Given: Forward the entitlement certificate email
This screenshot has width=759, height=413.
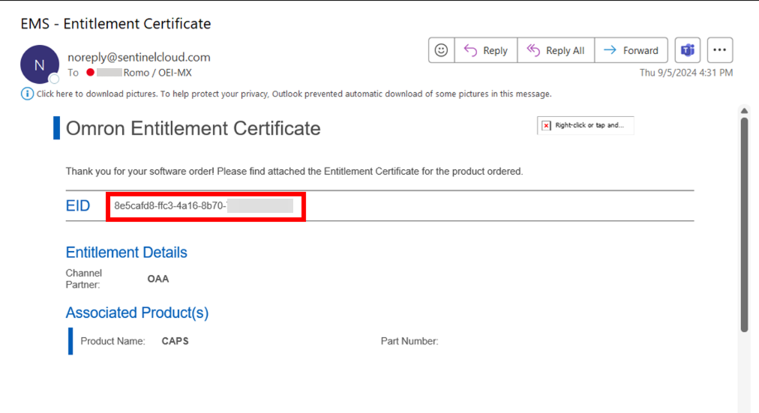Looking at the screenshot, I should pyautogui.click(x=631, y=50).
